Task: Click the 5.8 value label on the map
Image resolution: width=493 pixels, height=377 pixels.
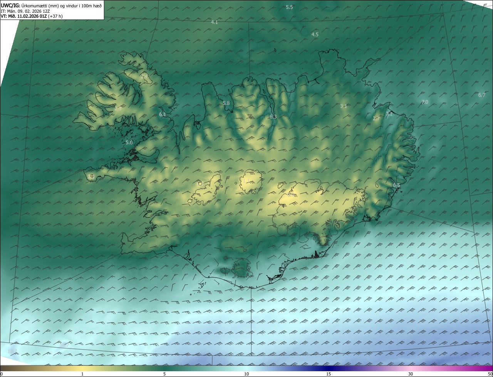Action: click(x=226, y=103)
